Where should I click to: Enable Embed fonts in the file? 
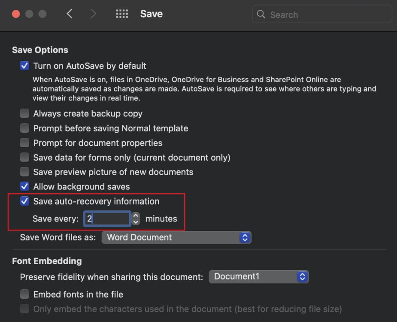24,294
